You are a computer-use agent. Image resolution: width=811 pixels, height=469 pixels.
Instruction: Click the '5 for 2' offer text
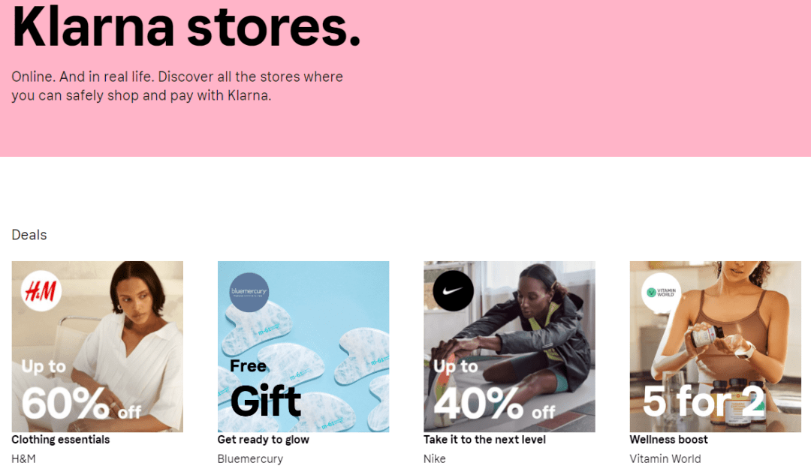pyautogui.click(x=703, y=399)
